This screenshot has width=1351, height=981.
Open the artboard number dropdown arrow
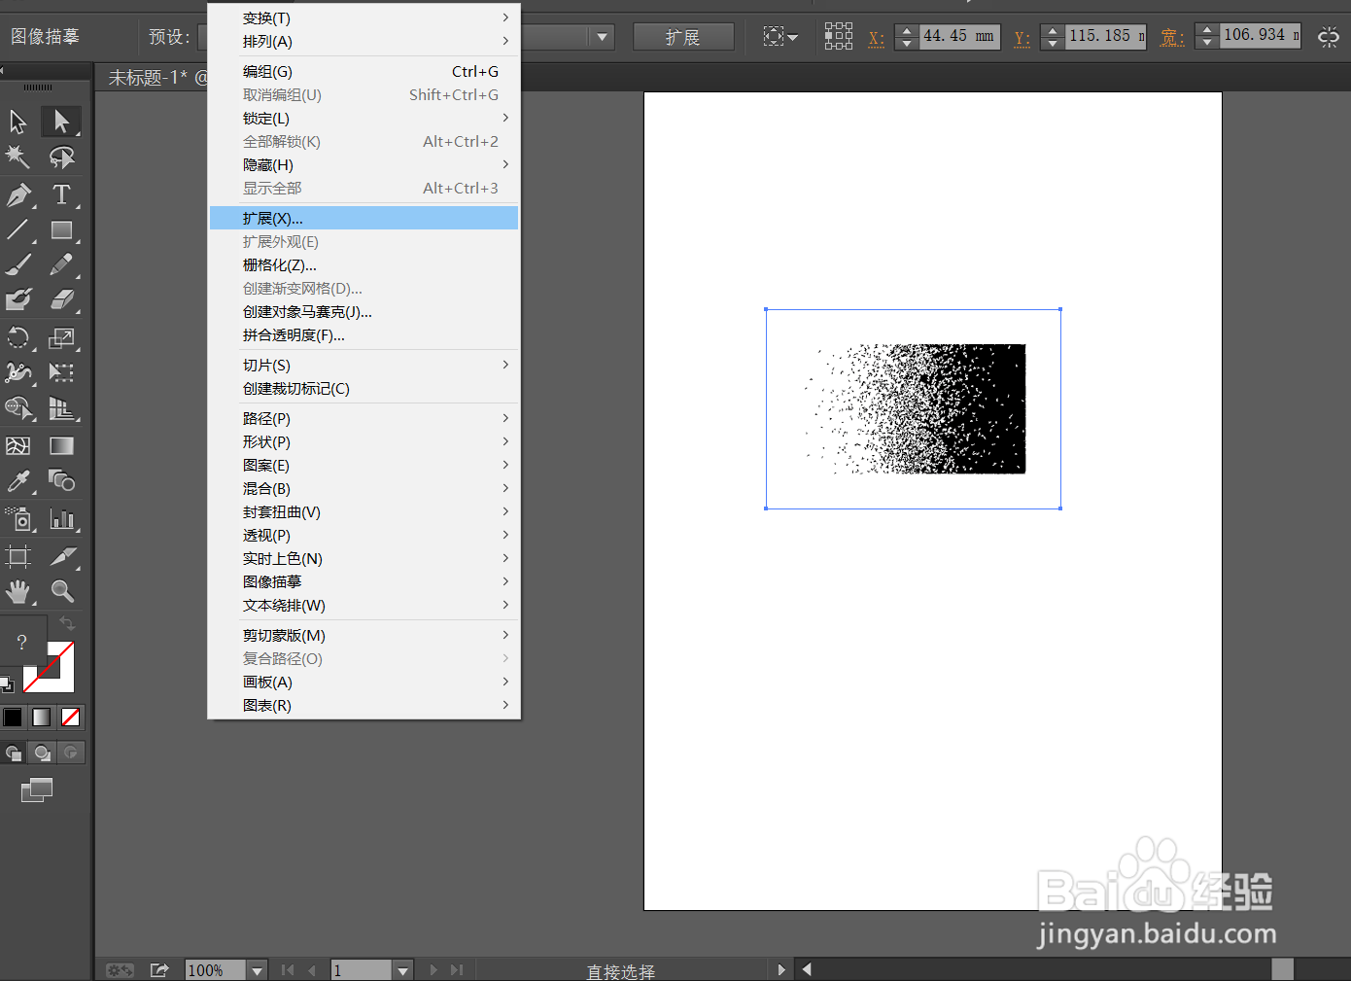(x=402, y=970)
